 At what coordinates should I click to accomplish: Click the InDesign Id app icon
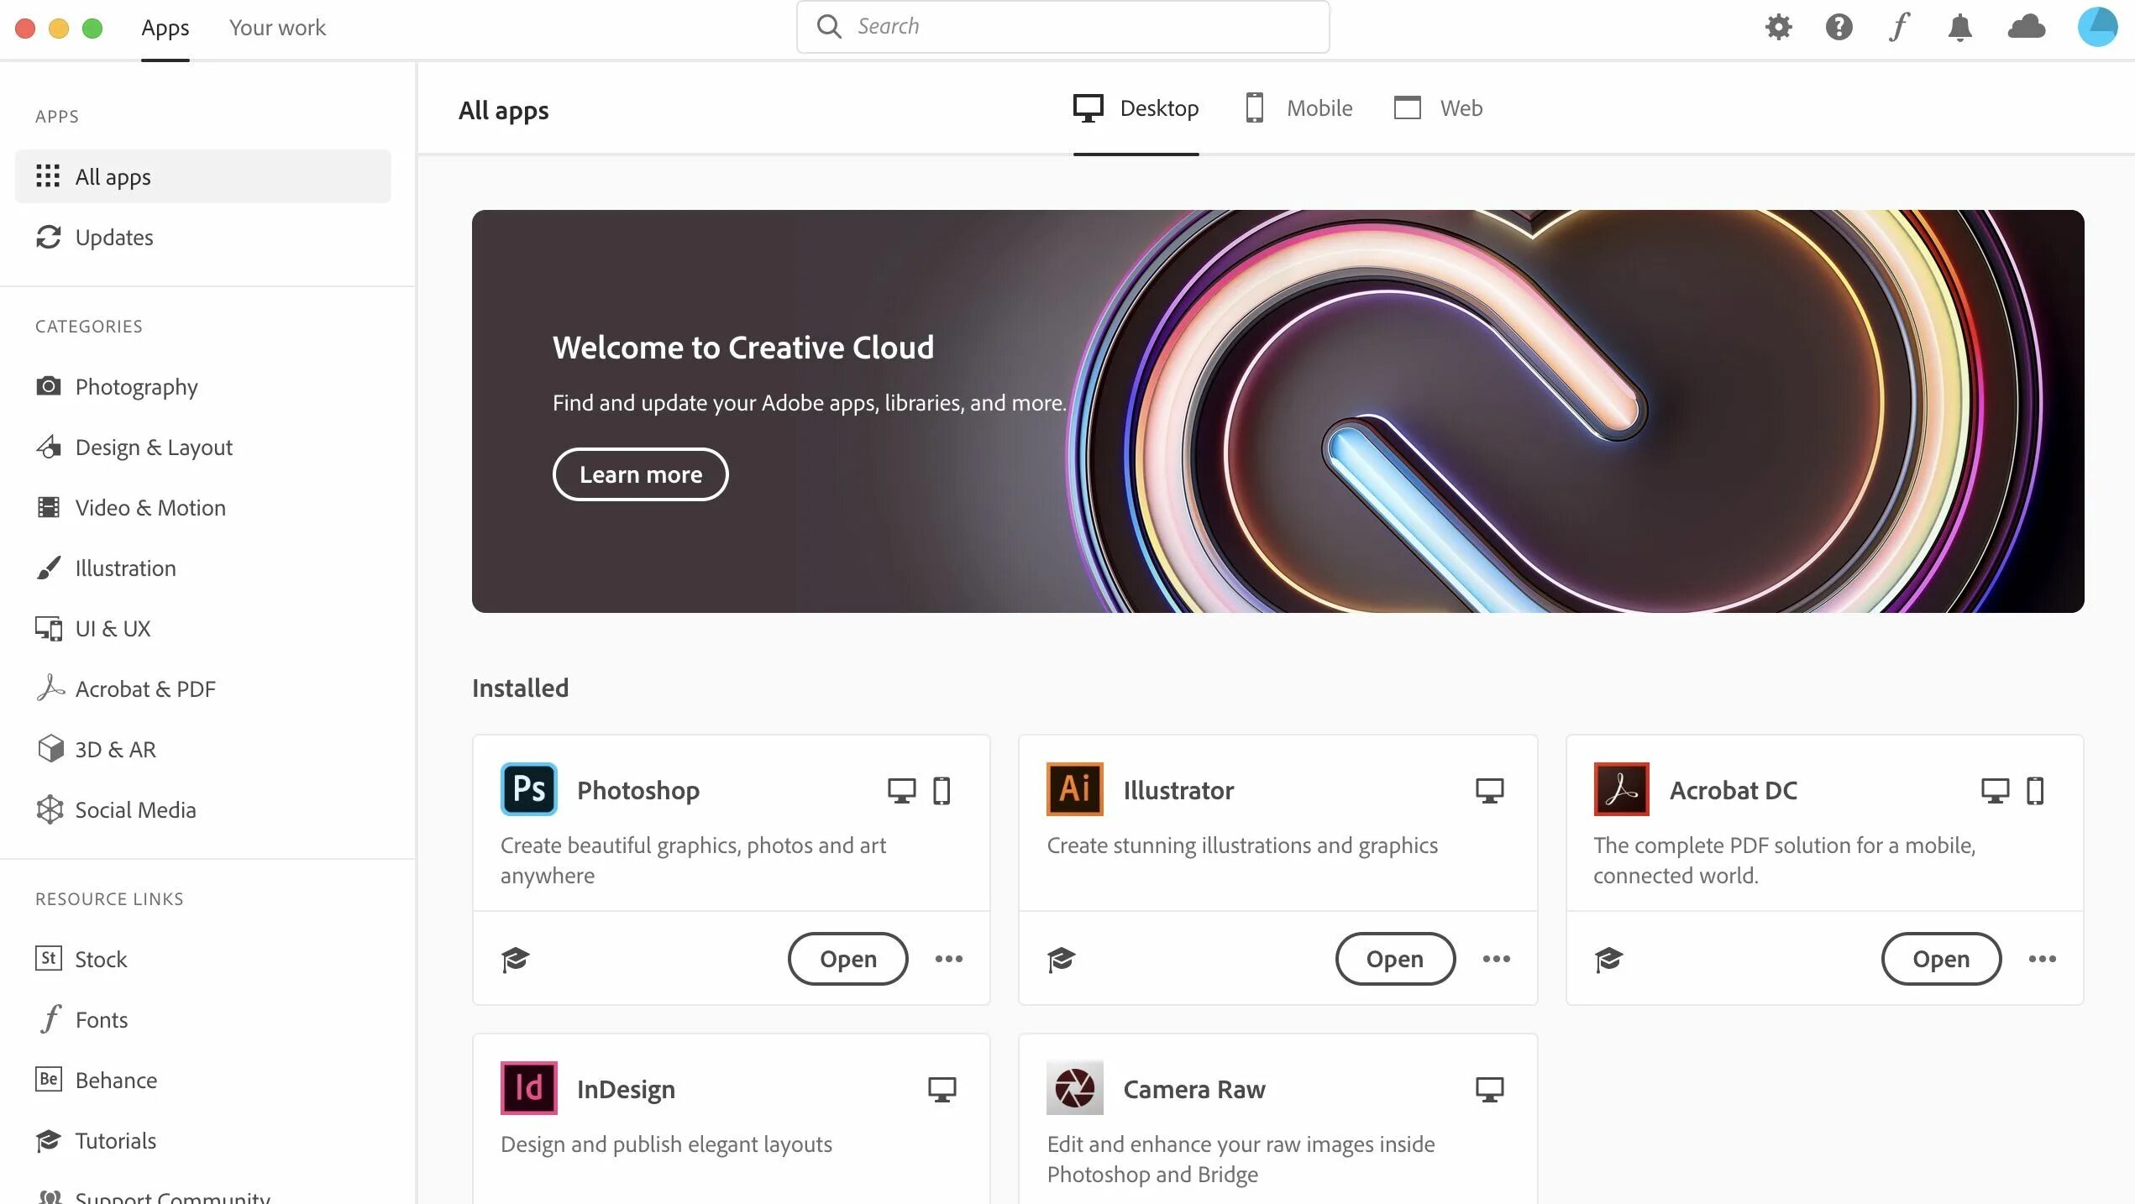[529, 1087]
